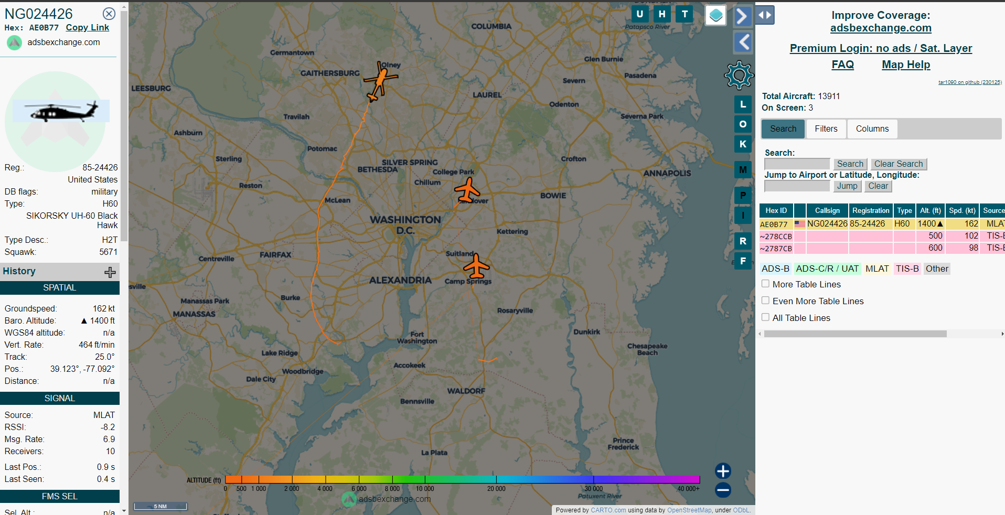
Task: Select the aircraft icon near College Park
Action: [x=467, y=190]
